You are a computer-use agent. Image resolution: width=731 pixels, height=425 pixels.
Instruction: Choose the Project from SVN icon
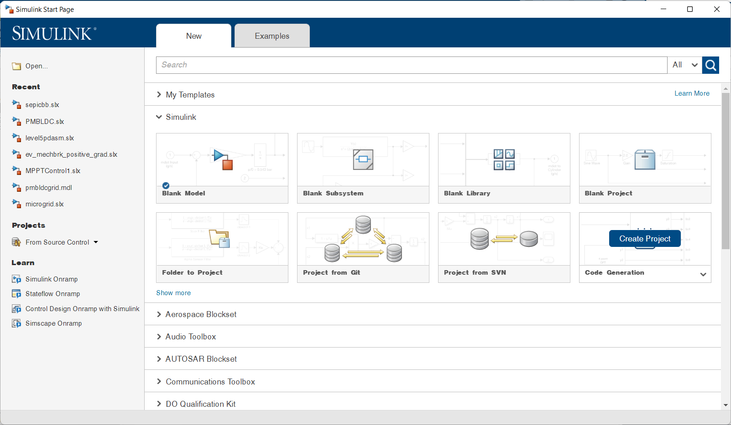[x=504, y=239]
